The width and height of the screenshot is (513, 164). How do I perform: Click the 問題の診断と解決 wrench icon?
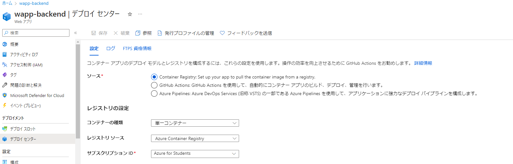pyautogui.click(x=4, y=85)
